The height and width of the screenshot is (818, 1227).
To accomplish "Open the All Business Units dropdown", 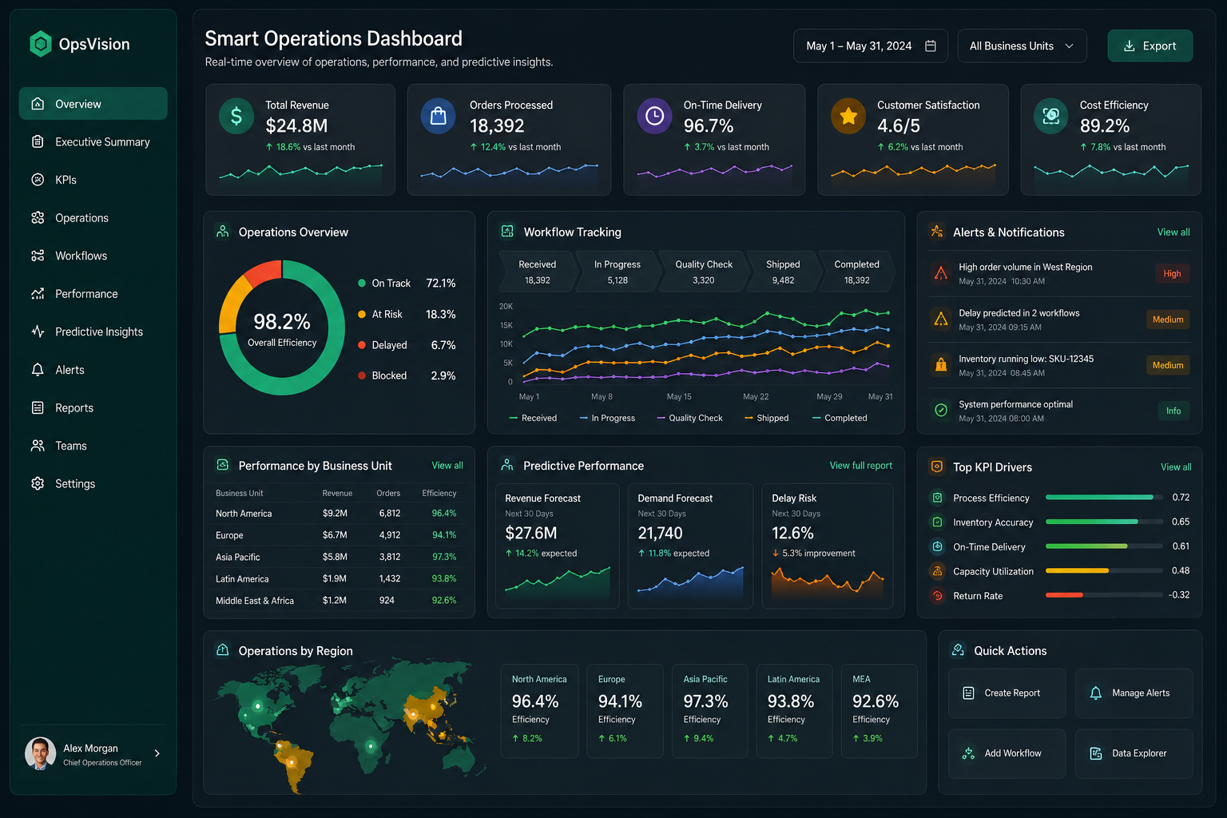I will coord(1022,46).
